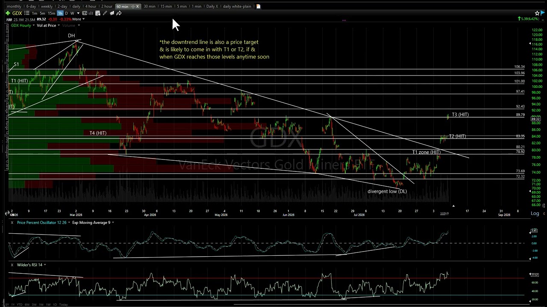Select the 5m interval button
Viewport: 547px width, 307px height.
[x=42, y=13]
